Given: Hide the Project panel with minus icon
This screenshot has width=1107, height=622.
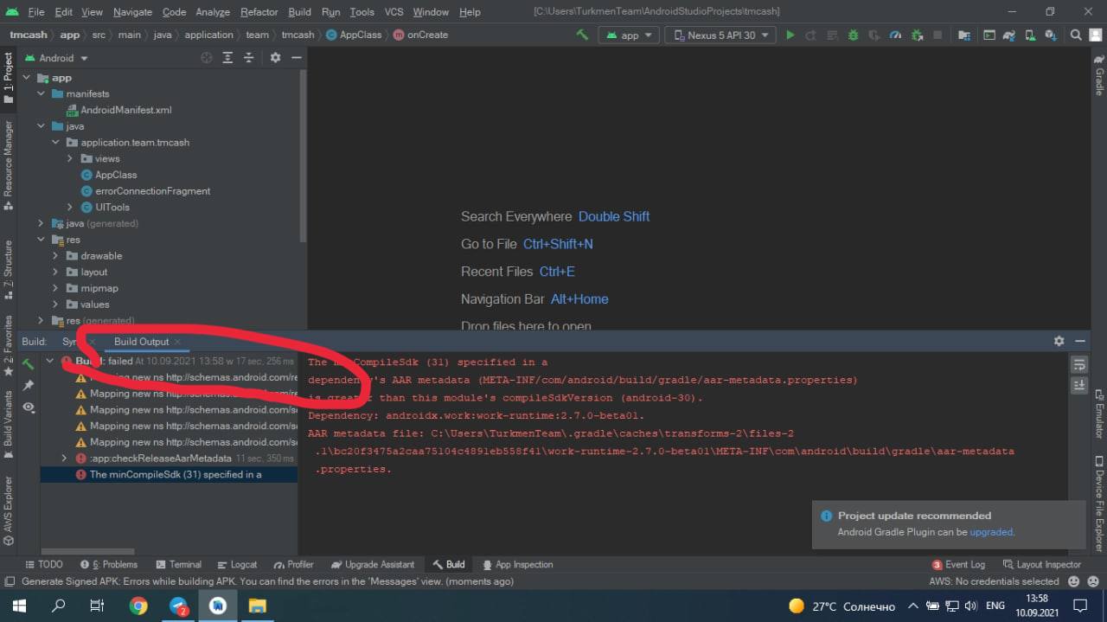Looking at the screenshot, I should (296, 57).
